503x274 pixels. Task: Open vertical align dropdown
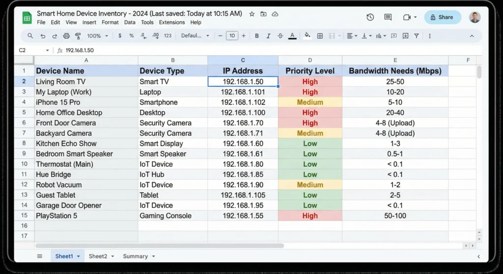(x=366, y=36)
